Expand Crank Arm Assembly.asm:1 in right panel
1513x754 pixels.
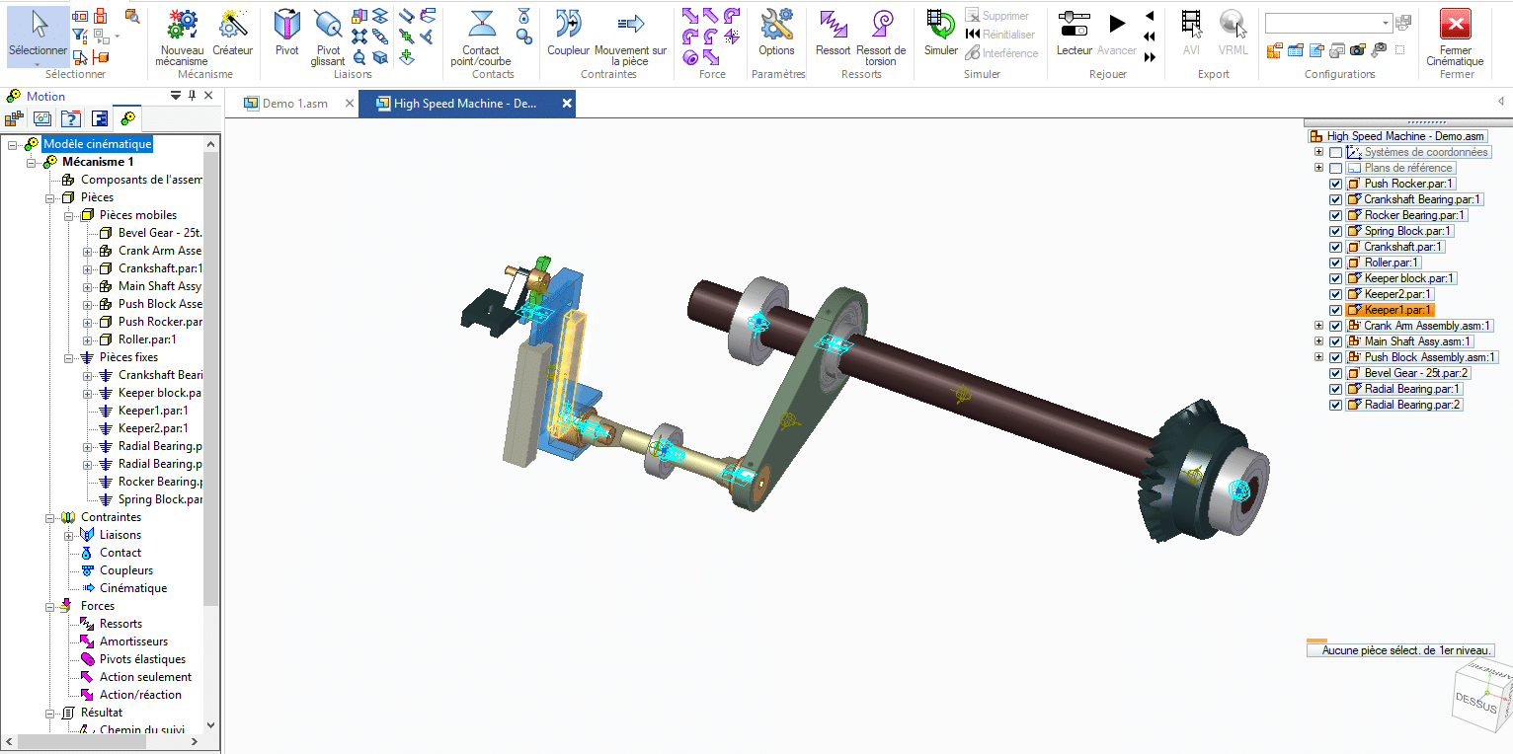pyautogui.click(x=1320, y=325)
